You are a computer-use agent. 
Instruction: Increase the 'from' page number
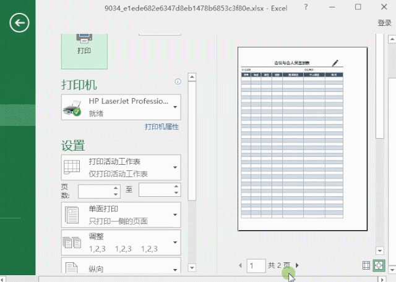[116, 188]
